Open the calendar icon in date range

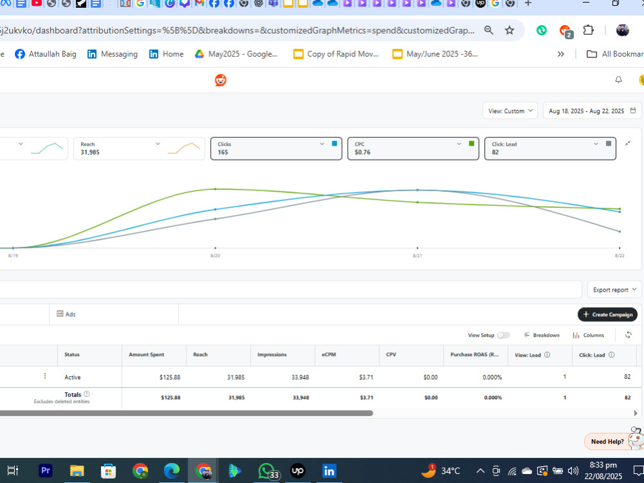pos(633,111)
